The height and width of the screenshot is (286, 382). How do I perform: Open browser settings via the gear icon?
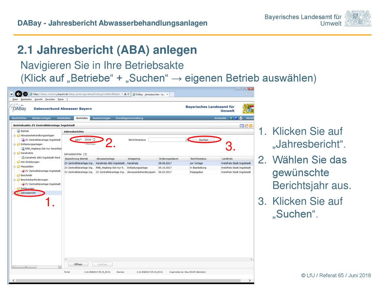(x=251, y=94)
